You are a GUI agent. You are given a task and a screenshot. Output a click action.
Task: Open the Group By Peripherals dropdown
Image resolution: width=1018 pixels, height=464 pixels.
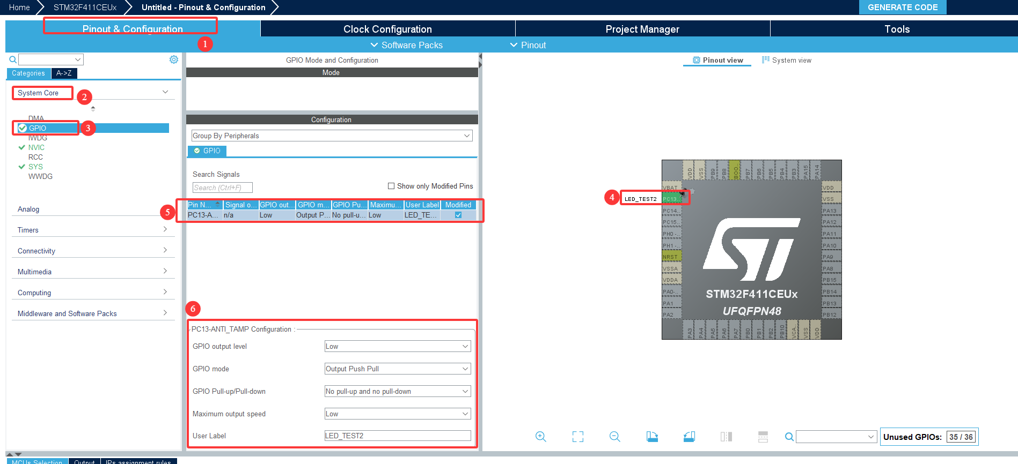tap(332, 136)
